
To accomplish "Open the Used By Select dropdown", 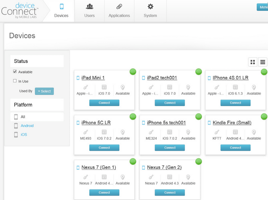I will pyautogui.click(x=44, y=91).
